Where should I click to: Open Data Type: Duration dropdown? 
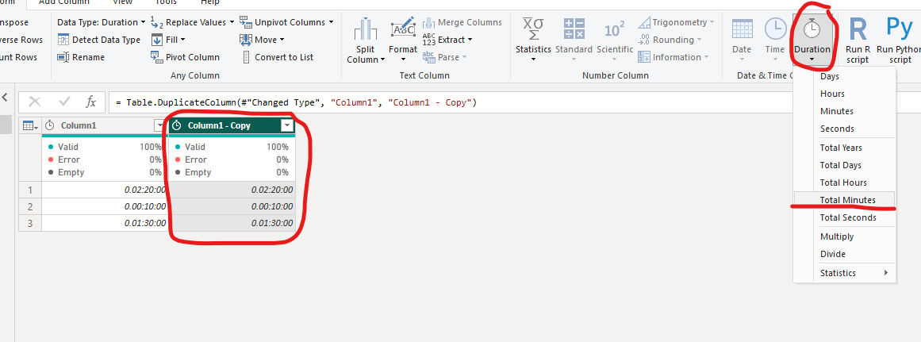tap(101, 22)
